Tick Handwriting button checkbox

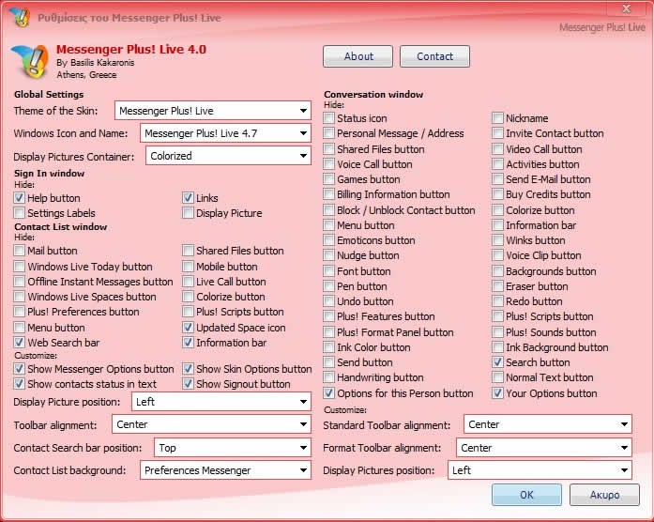[328, 377]
